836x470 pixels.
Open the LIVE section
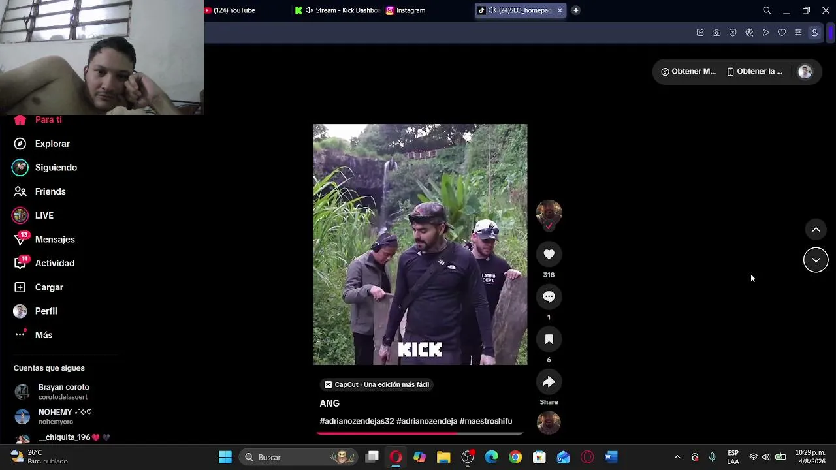pos(33,215)
